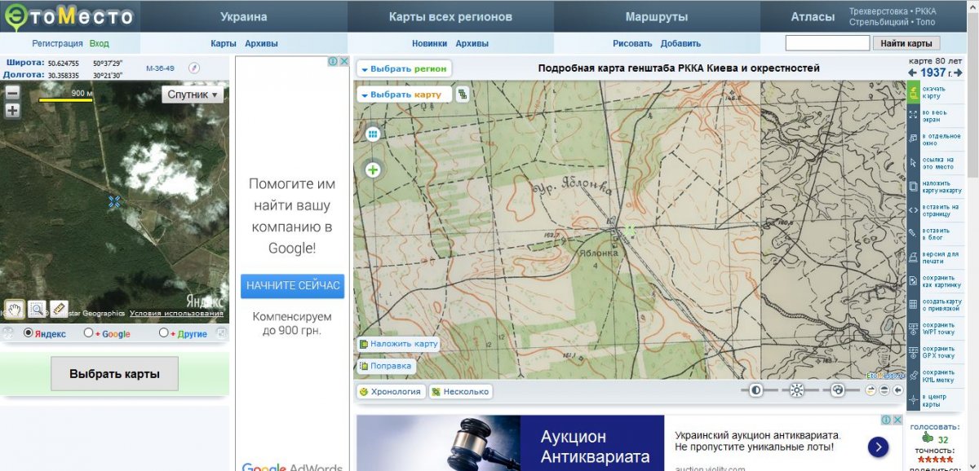Viewport: 979px width, 471px height.
Task: Click the green plus zoom icon on map
Action: [x=373, y=170]
